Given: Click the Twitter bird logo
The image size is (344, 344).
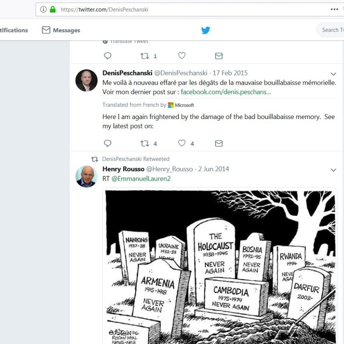Looking at the screenshot, I should pyautogui.click(x=206, y=30).
